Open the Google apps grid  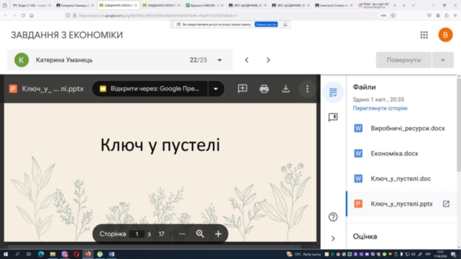point(424,35)
